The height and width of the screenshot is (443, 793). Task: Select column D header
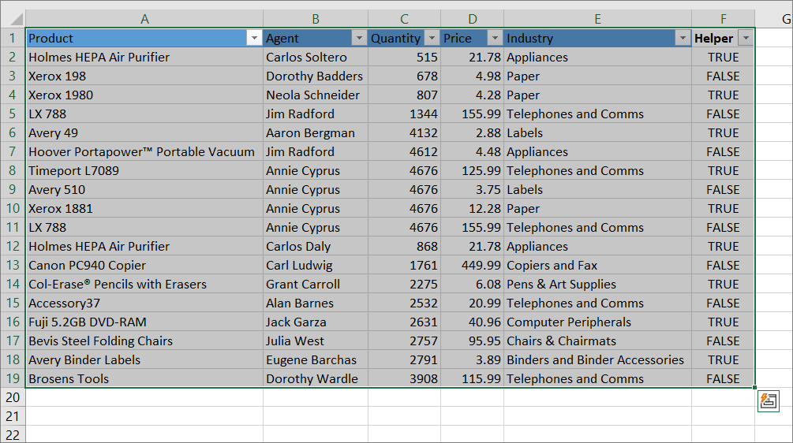pyautogui.click(x=473, y=19)
